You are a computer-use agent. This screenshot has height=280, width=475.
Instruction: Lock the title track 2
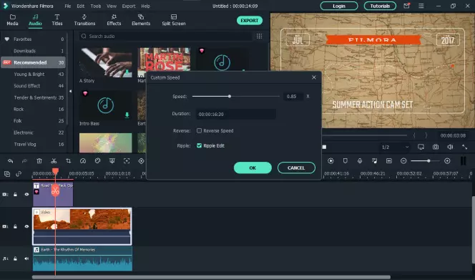click(x=15, y=195)
